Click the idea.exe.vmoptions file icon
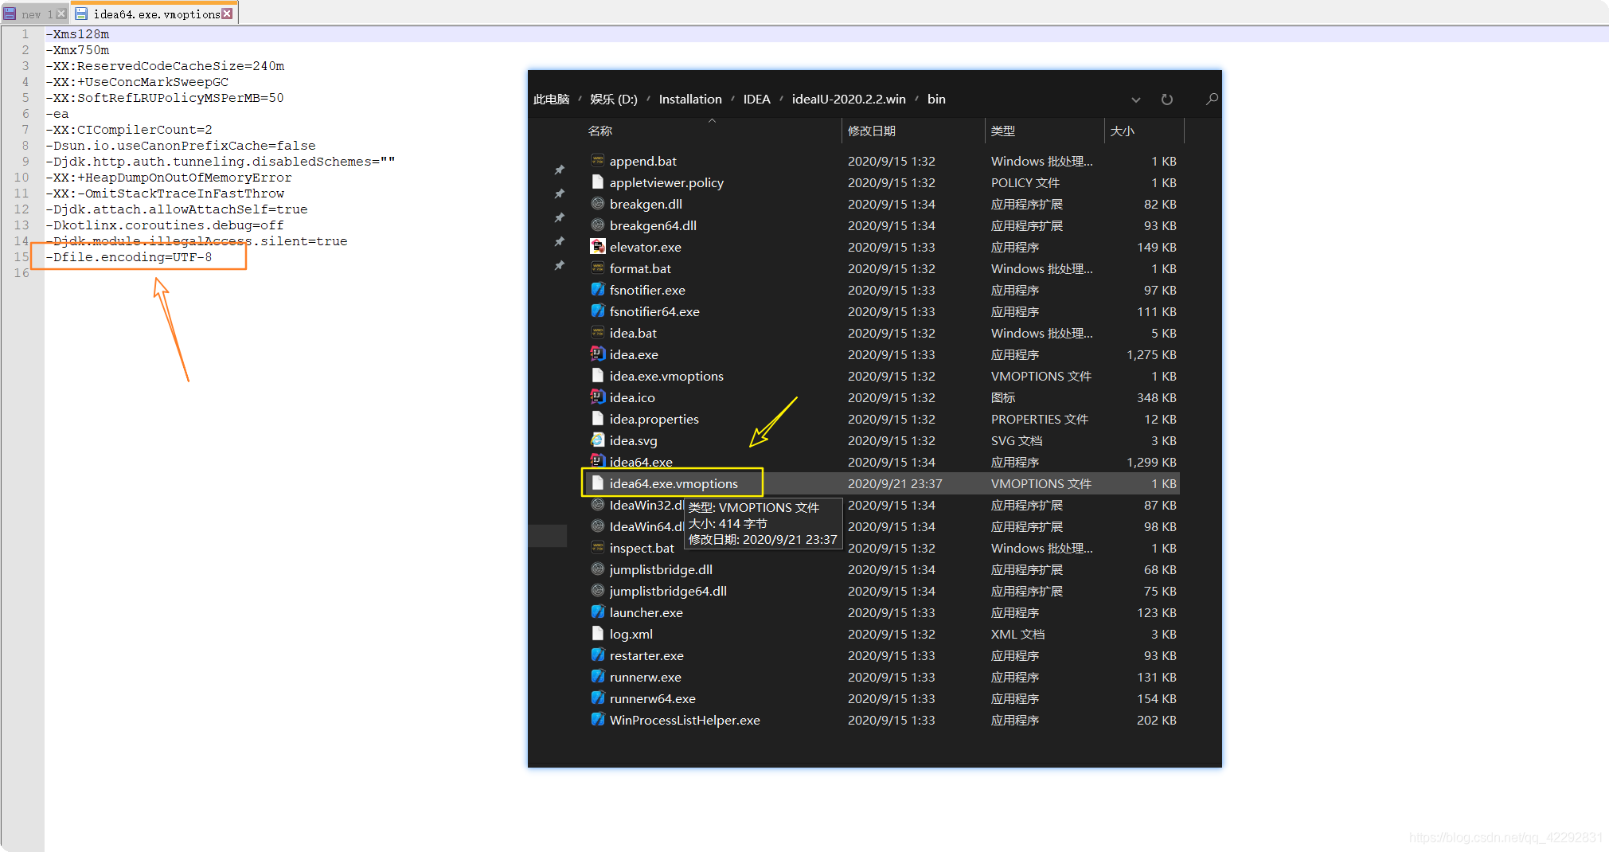1609x852 pixels. (597, 376)
